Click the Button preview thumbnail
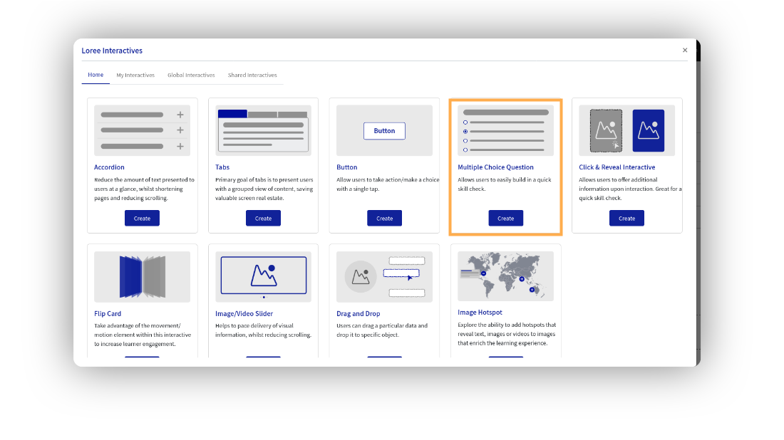 384,130
